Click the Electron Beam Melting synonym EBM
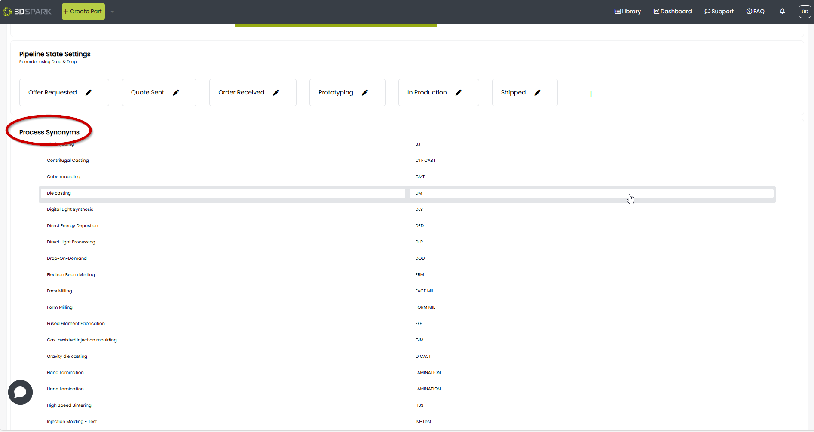 [419, 275]
